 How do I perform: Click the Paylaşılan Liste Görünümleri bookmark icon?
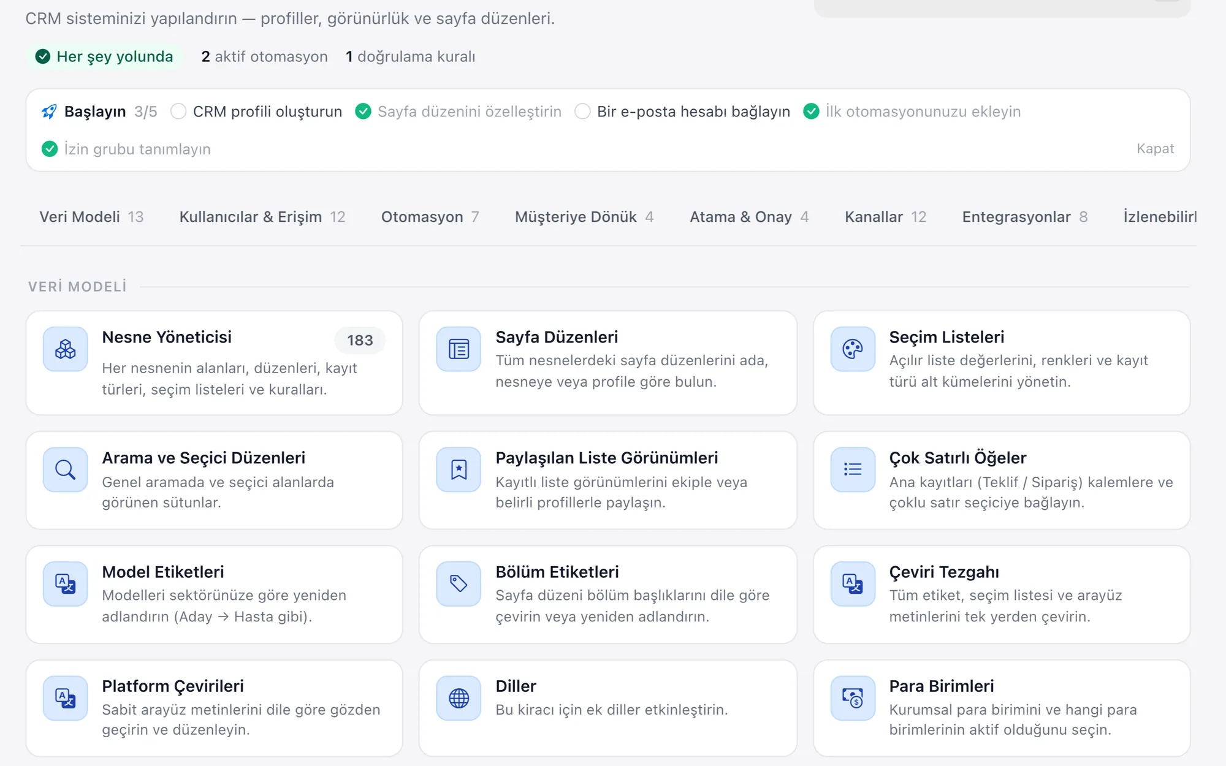[x=459, y=470]
